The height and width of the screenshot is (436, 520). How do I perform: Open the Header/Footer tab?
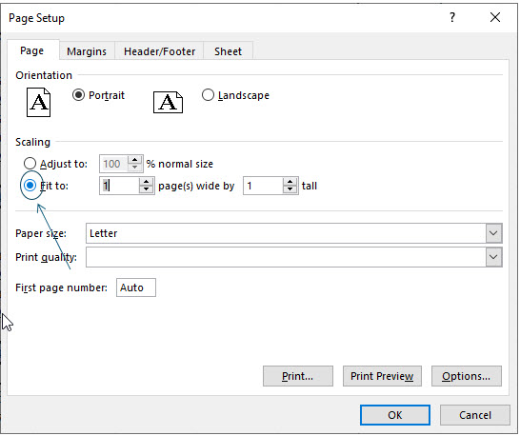(159, 51)
